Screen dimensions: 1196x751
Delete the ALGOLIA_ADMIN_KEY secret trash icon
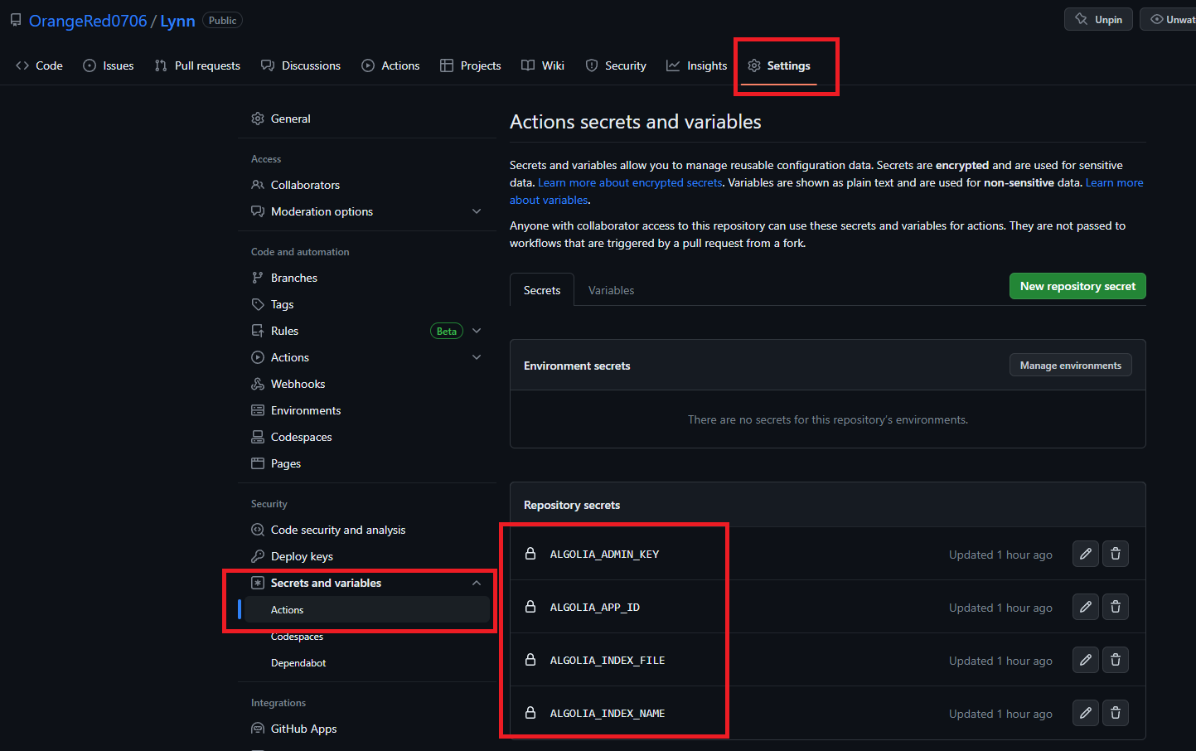tap(1115, 554)
